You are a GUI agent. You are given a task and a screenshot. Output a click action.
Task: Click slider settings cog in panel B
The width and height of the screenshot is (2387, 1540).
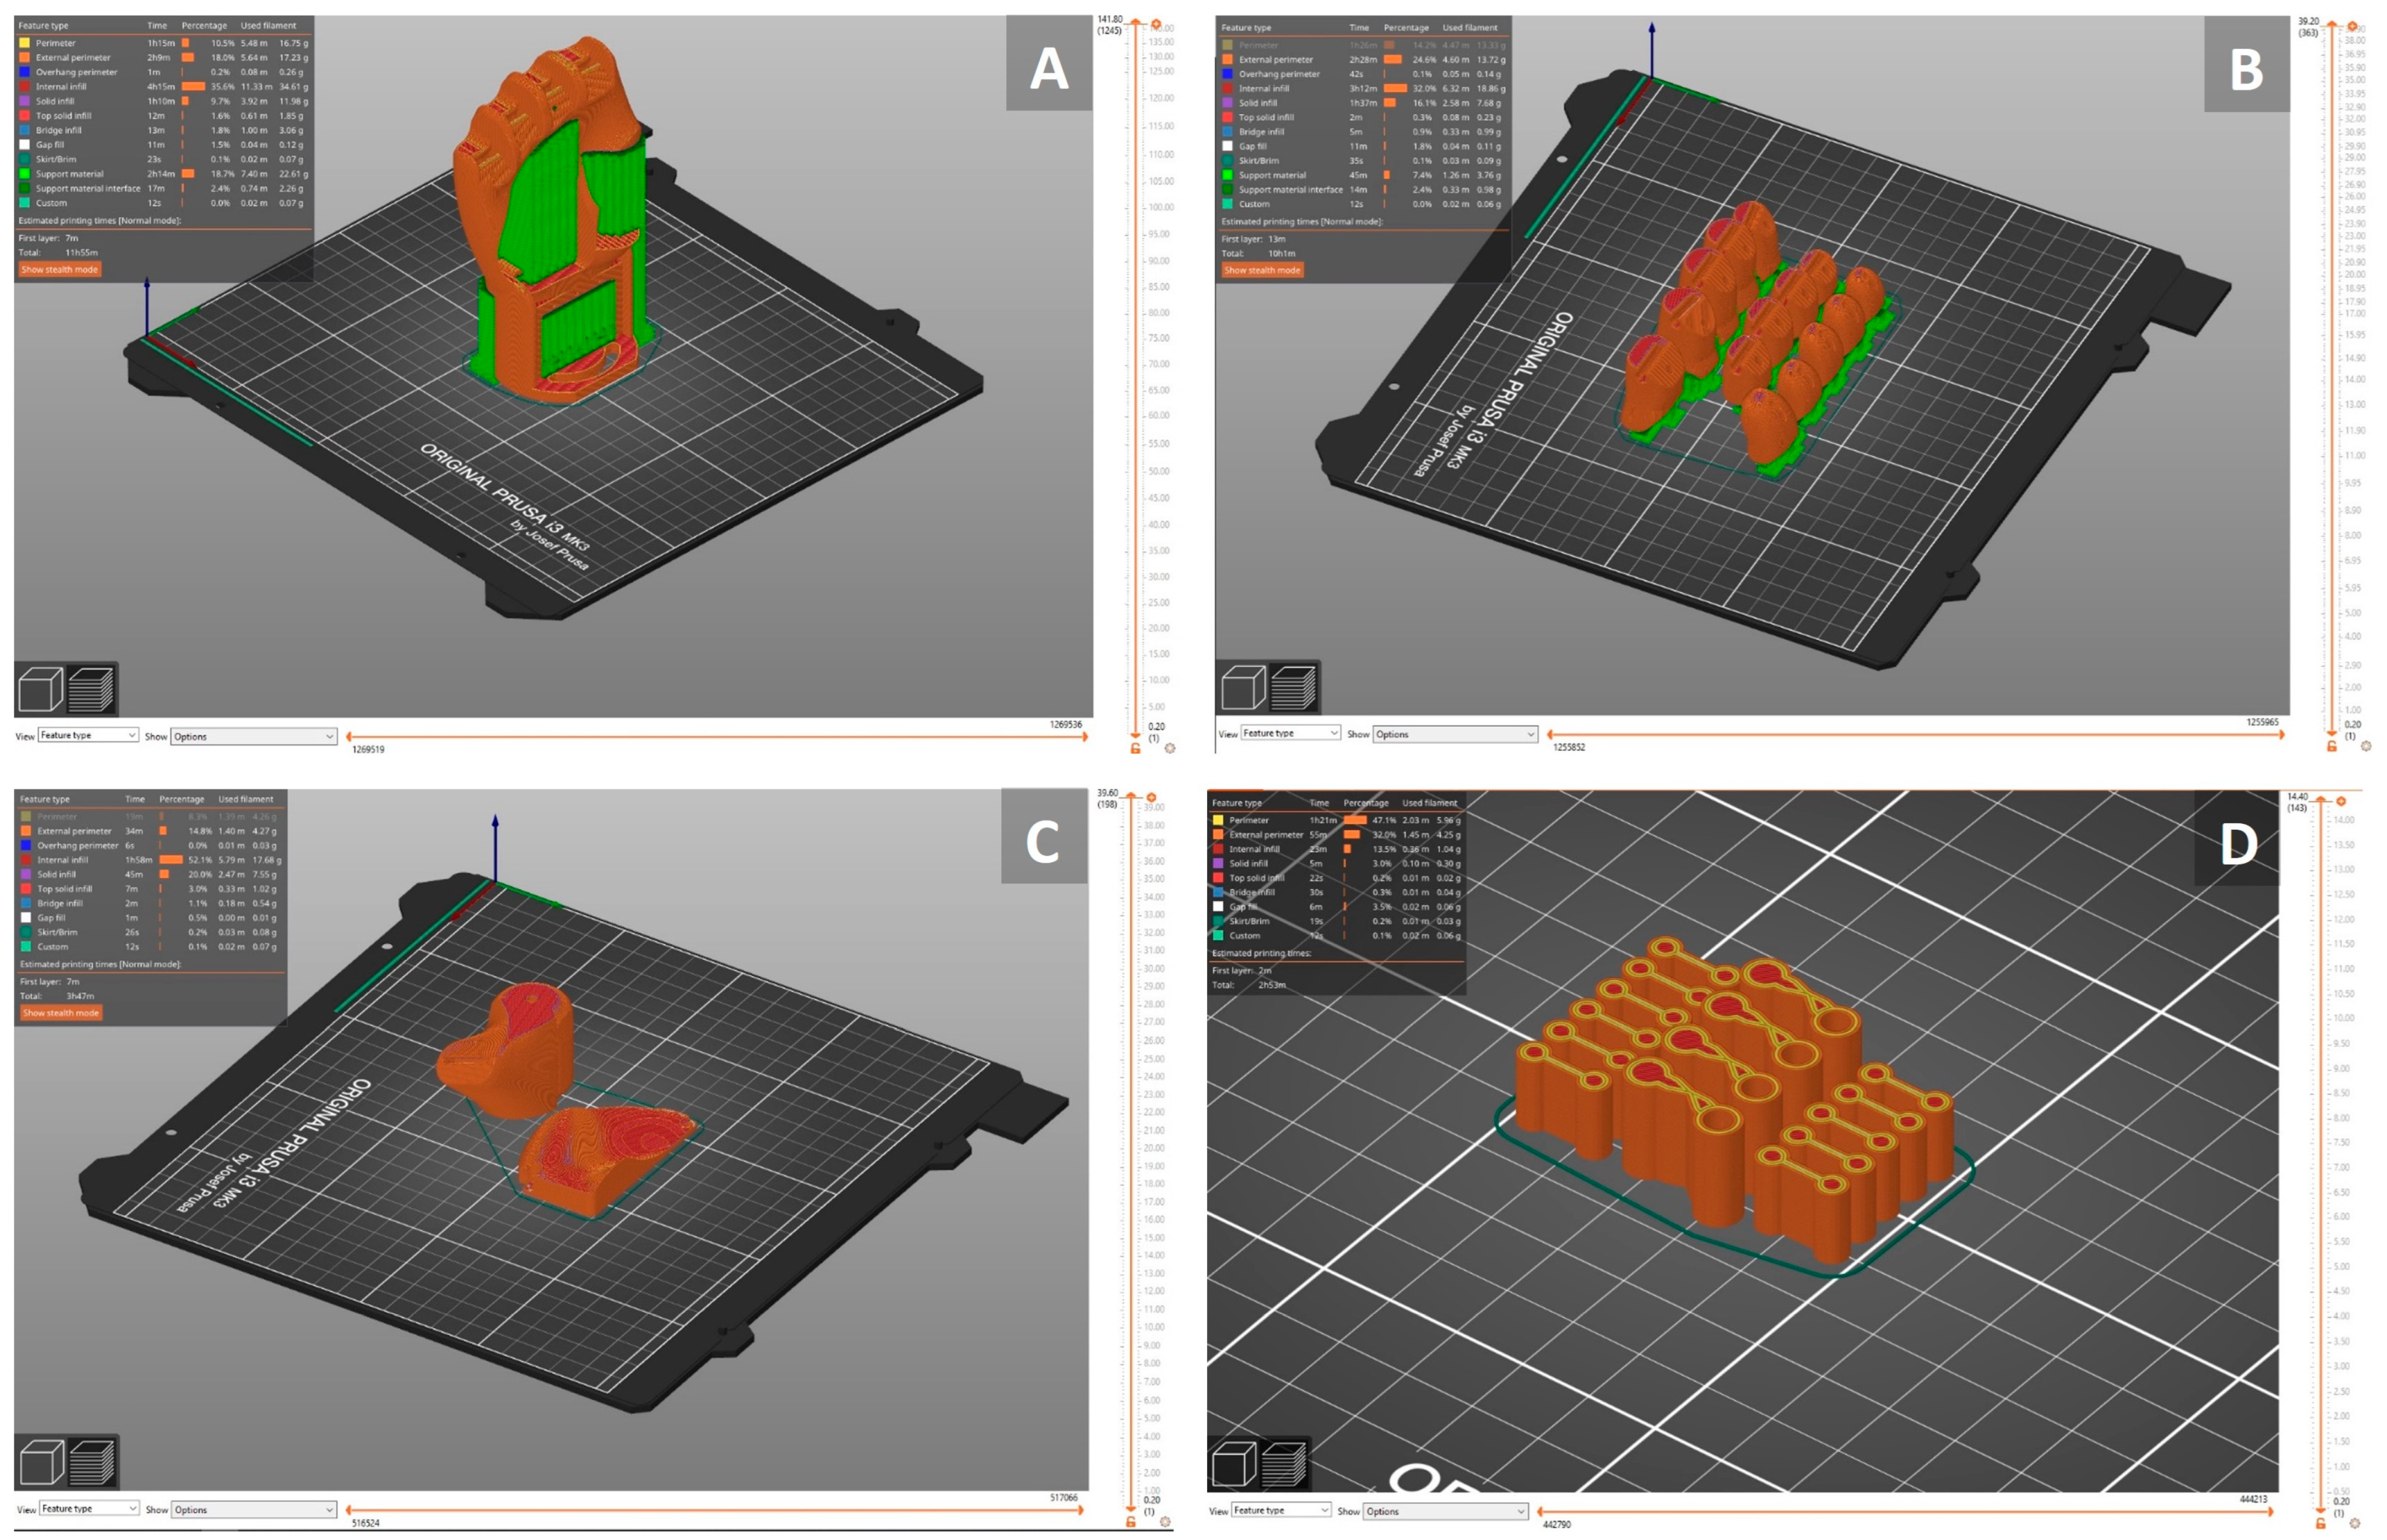click(x=2365, y=746)
